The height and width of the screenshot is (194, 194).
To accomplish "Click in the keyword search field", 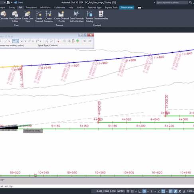I will pyautogui.click(x=172, y=2).
